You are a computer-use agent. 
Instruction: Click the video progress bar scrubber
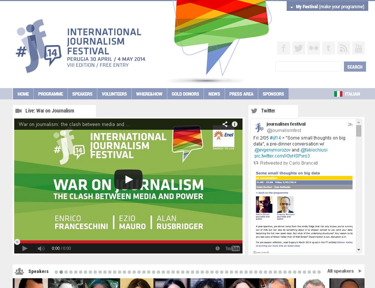click(17, 242)
